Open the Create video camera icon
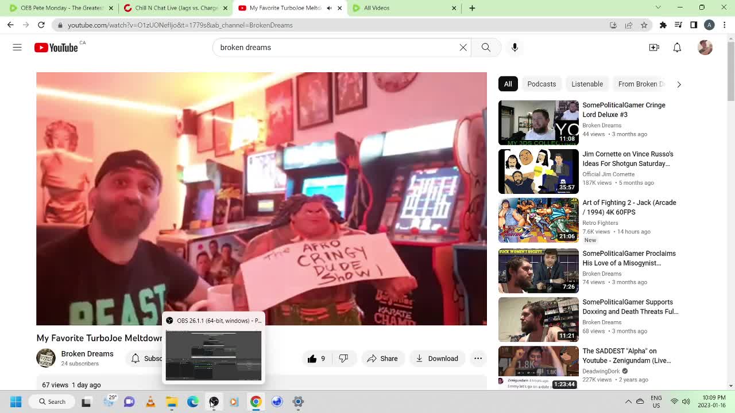The width and height of the screenshot is (735, 413). point(654,48)
